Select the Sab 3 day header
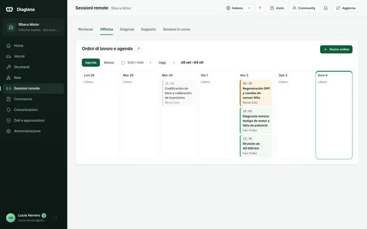 (283, 75)
